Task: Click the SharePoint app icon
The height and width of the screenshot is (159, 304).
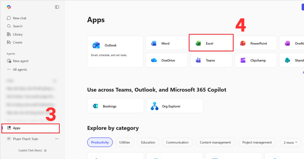Action: click(x=287, y=60)
